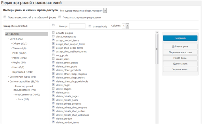Screen dimensions: 202x124
Task: Click the Фильтр text field
Action: 77,26
